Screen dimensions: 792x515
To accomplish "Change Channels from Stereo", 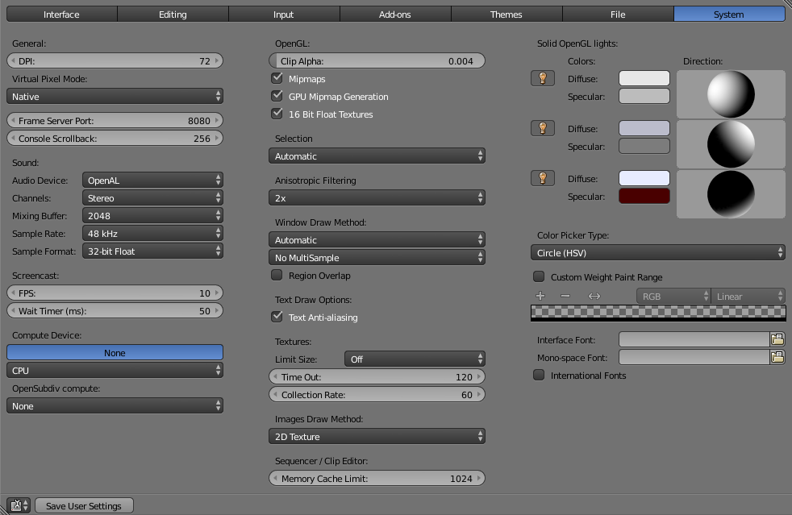I will [x=152, y=197].
